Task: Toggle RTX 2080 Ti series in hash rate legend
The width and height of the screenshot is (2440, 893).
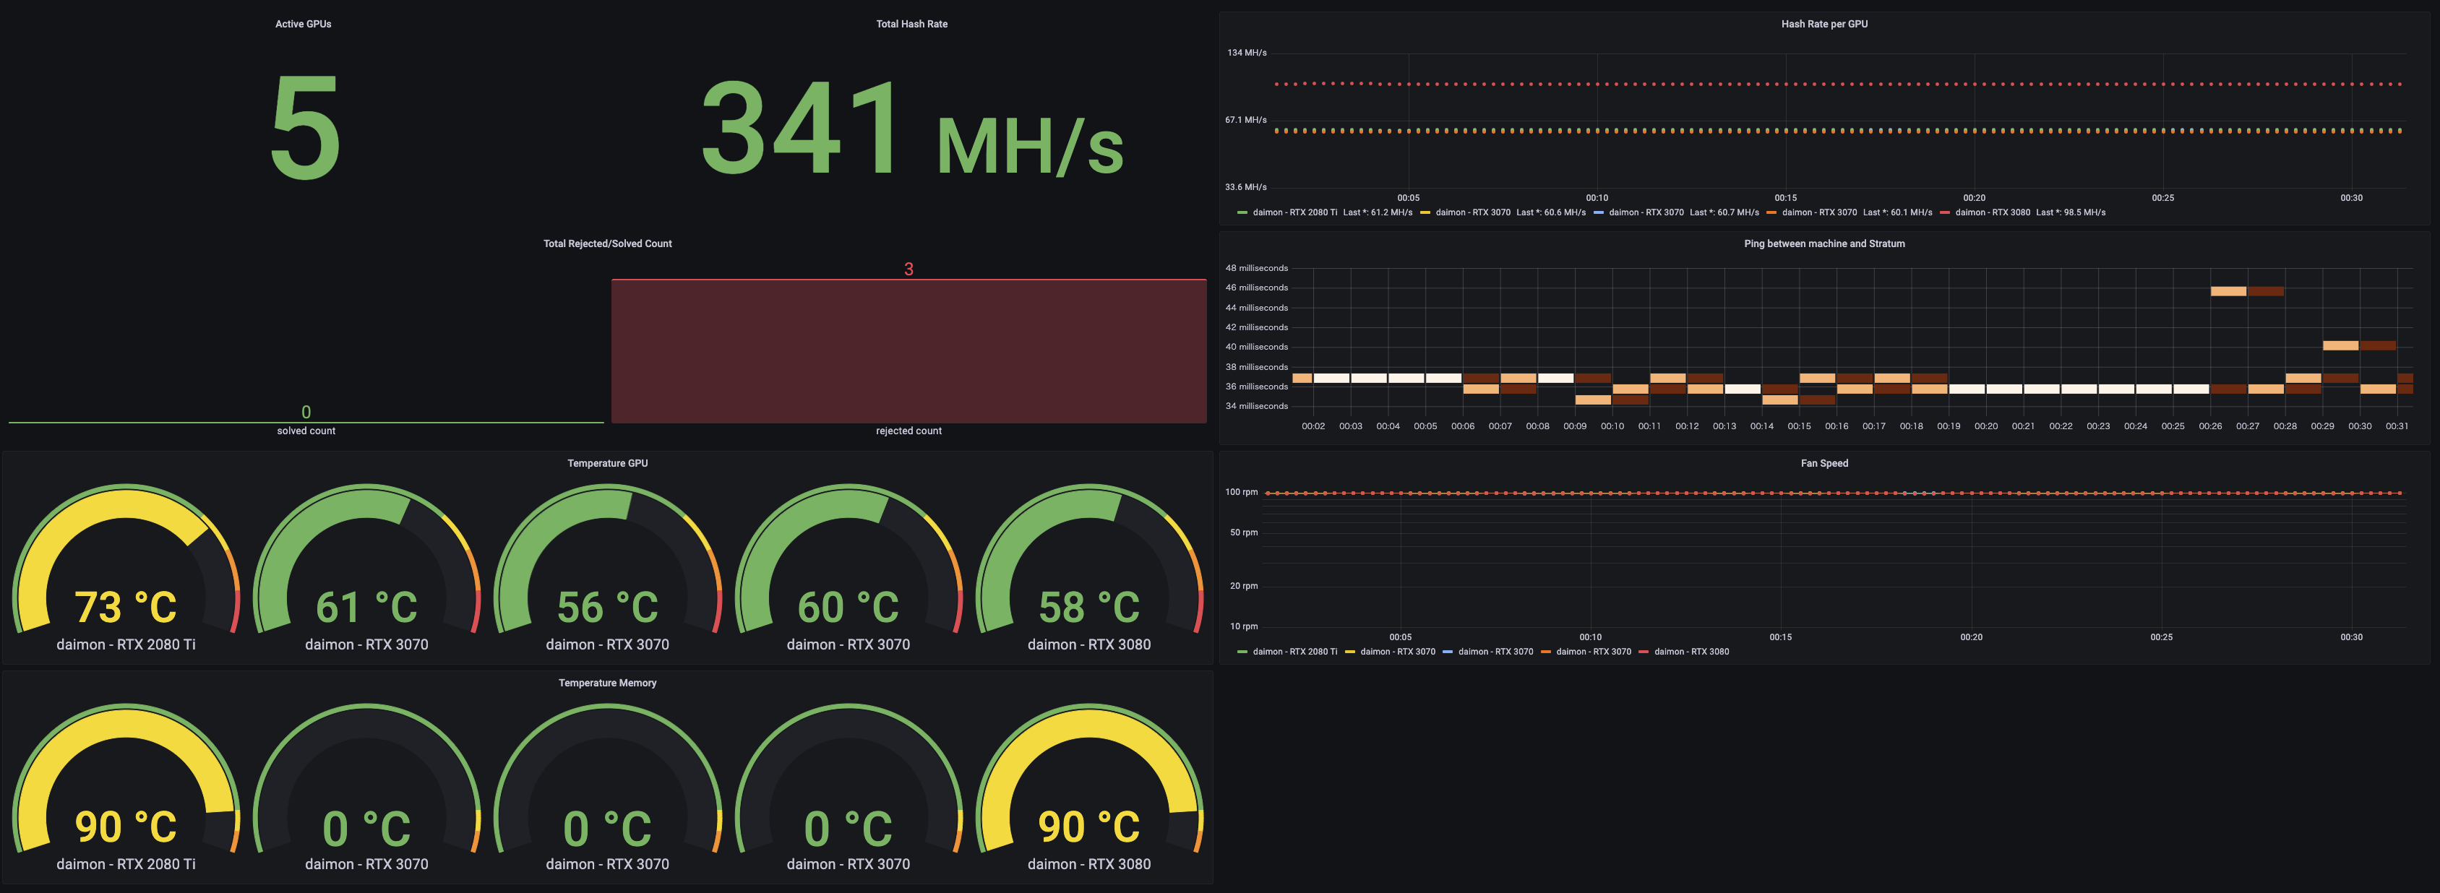Action: pos(1294,212)
